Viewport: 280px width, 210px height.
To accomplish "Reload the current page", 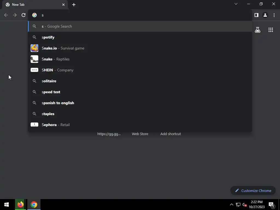I will 24,15.
